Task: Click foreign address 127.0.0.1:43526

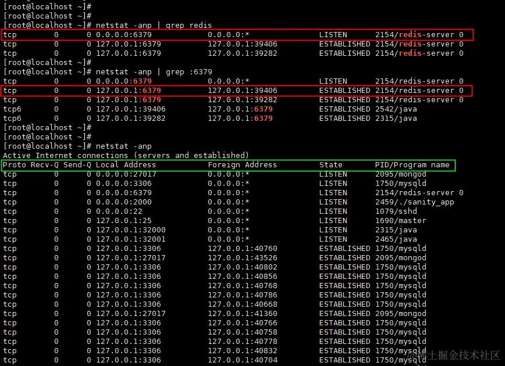Action: point(242,258)
